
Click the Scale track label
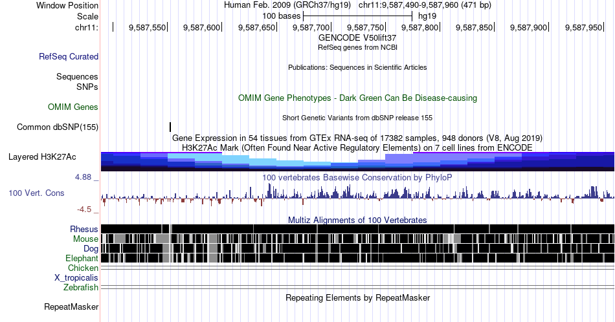[x=87, y=16]
